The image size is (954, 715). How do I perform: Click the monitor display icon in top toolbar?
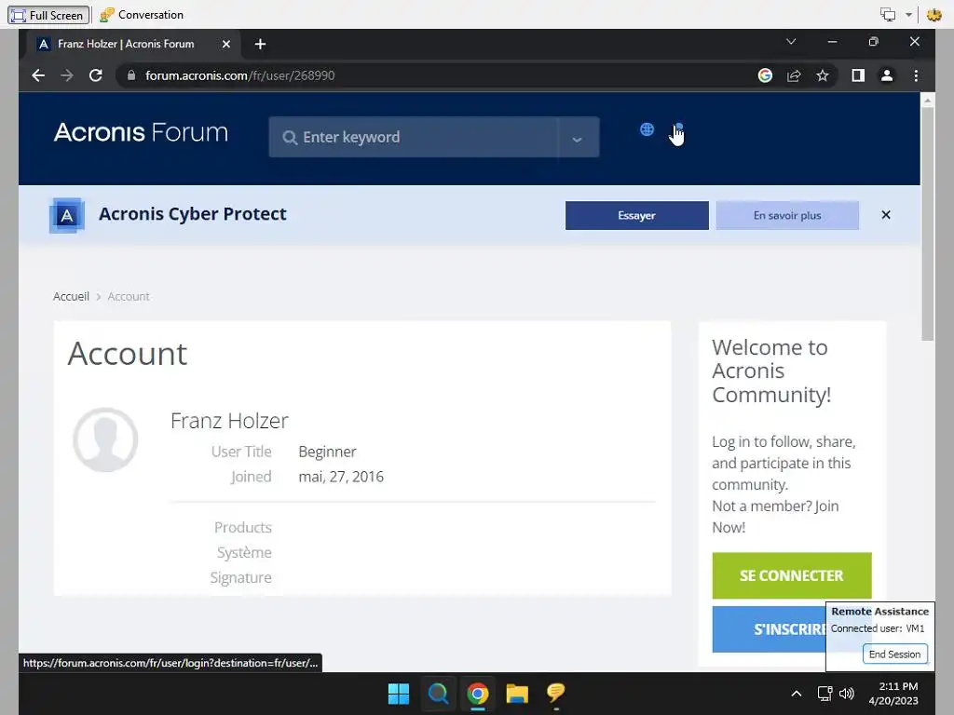(888, 15)
